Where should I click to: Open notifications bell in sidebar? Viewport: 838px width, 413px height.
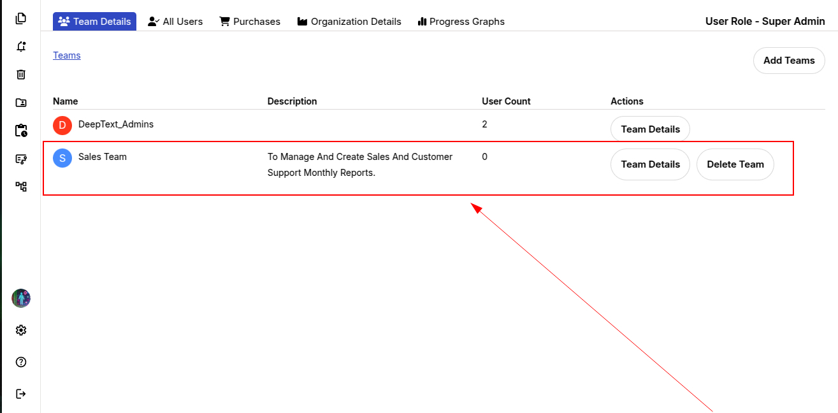coord(21,47)
